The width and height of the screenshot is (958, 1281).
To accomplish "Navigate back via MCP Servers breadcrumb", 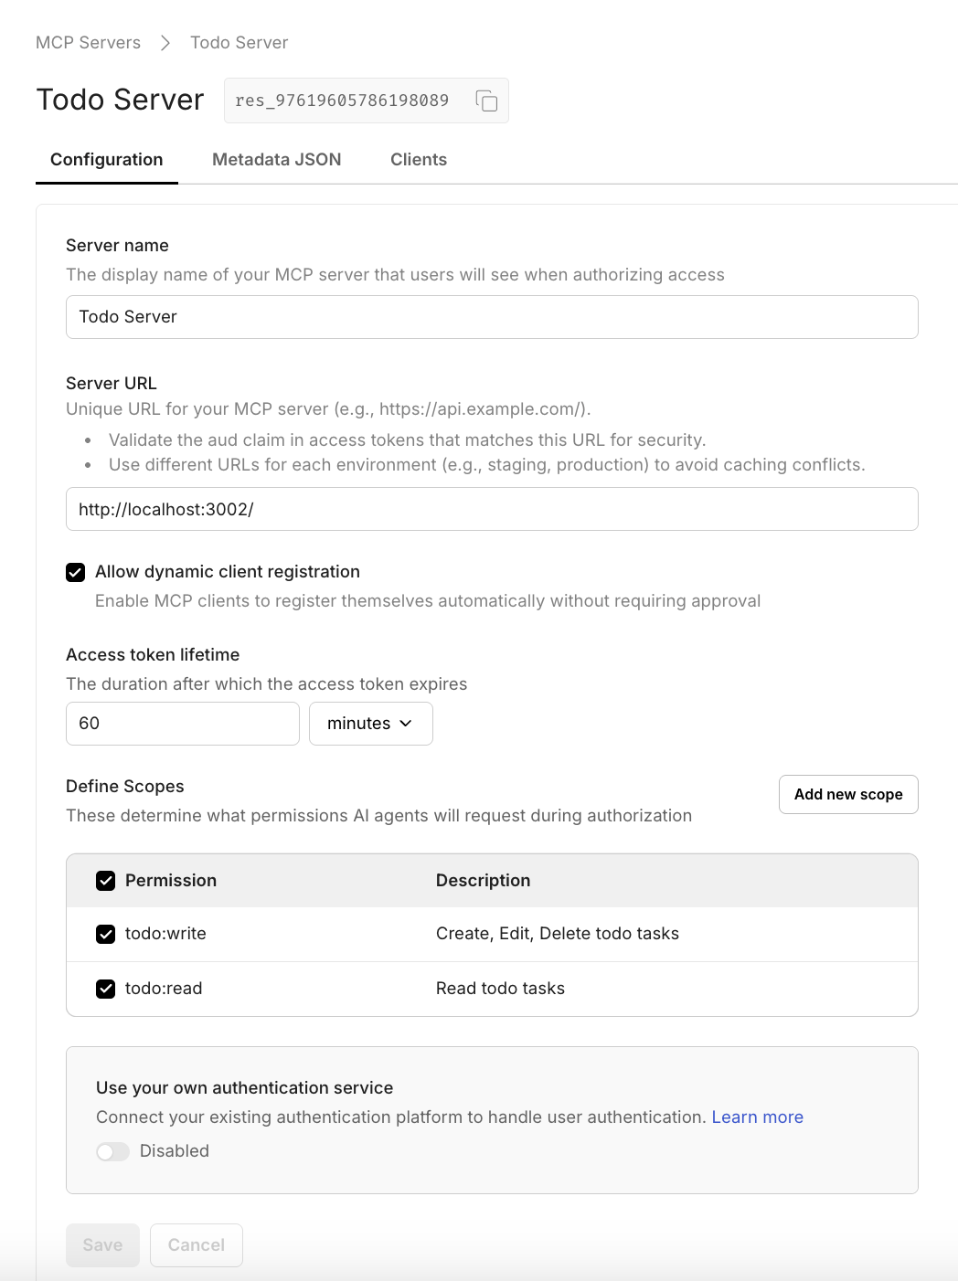I will coord(88,42).
